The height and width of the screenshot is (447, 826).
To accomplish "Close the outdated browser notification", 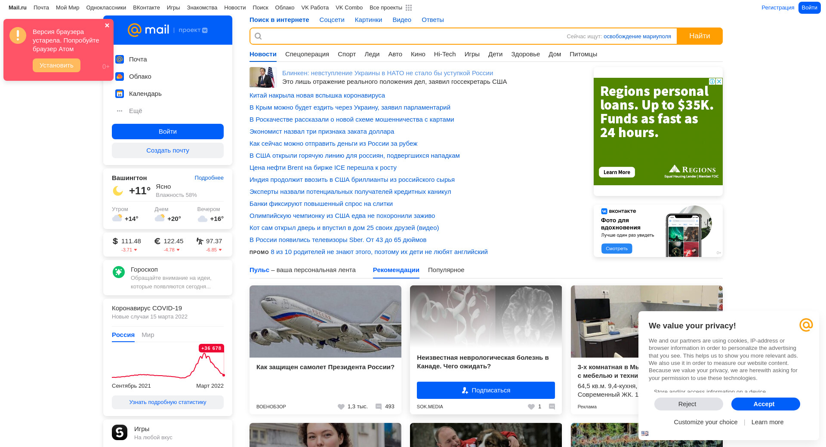I will click(107, 25).
